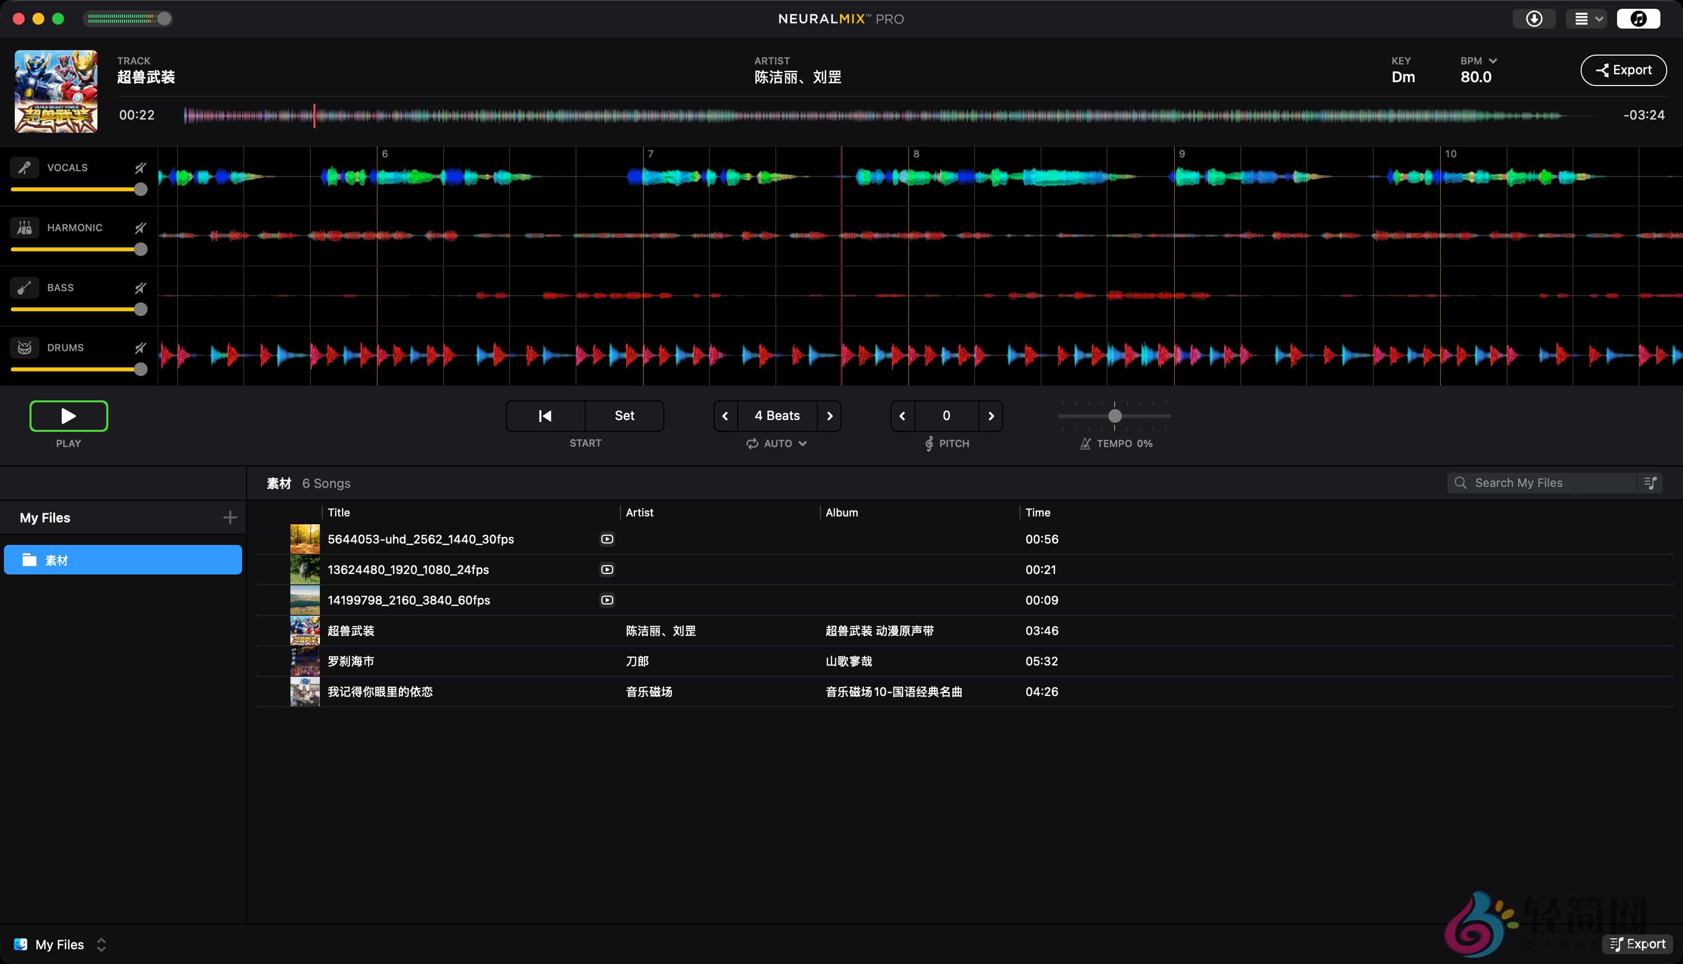The image size is (1683, 964).
Task: Lower pitch with left arrow
Action: 902,416
